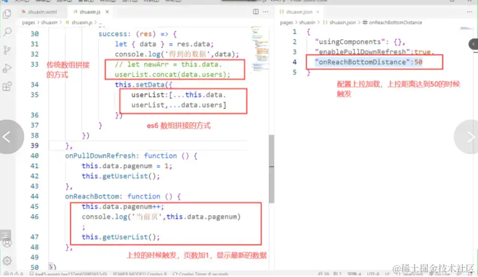478x277 pixels.
Task: Click 'this.getUserList();' on line 47
Action: 121,237
